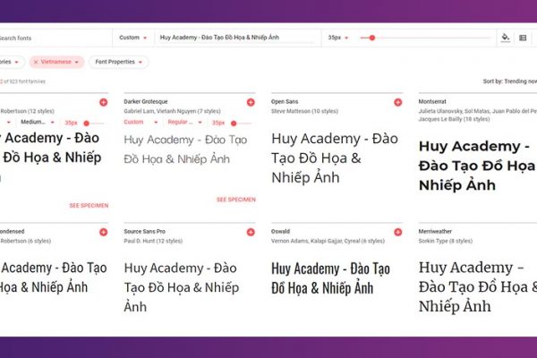537x358 pixels.
Task: Click the font families count text
Action: coord(22,81)
